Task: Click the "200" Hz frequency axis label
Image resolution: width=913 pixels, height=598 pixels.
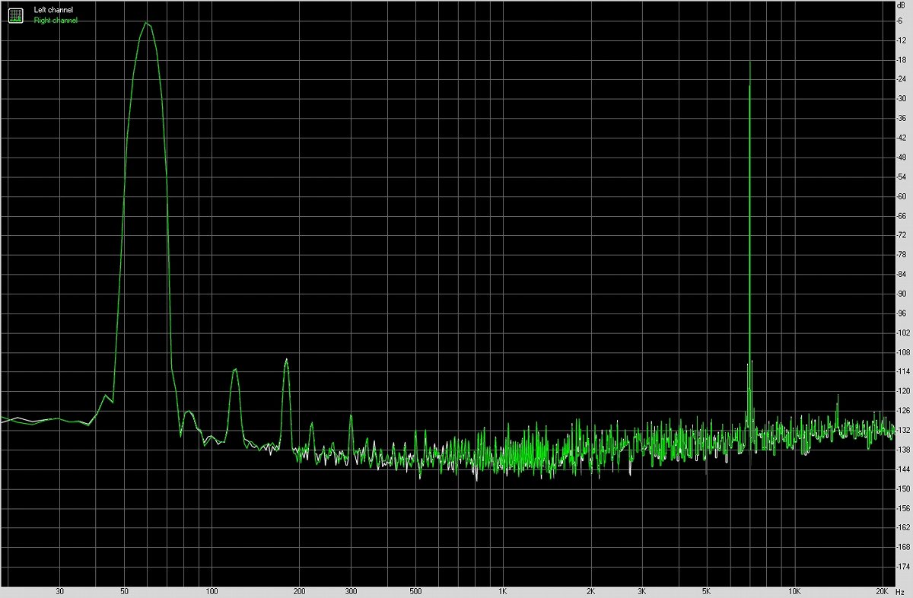Action: (300, 591)
